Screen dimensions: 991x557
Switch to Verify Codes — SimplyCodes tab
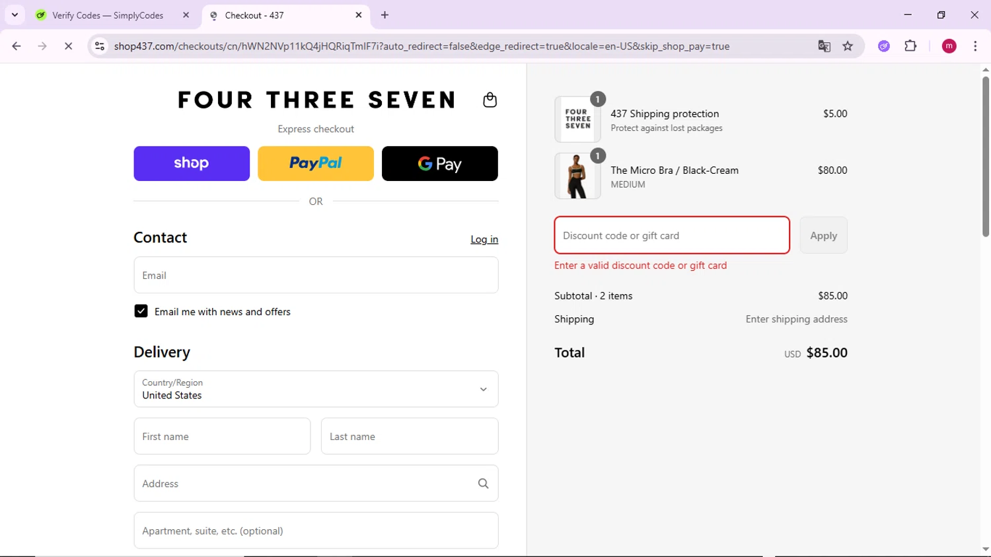pyautogui.click(x=112, y=15)
